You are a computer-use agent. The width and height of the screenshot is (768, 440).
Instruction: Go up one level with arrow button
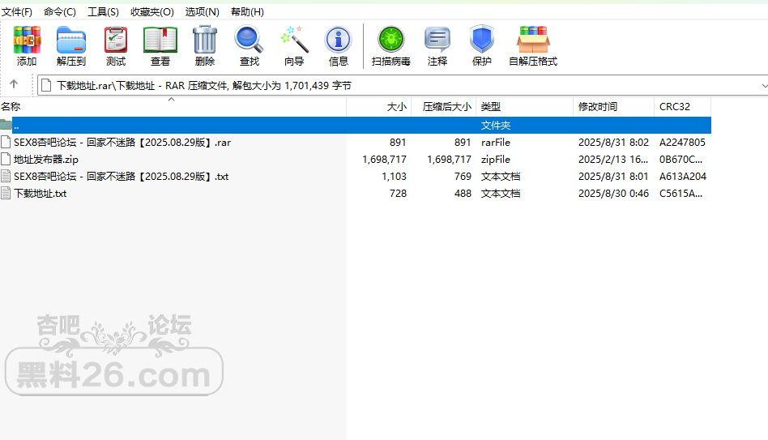(x=14, y=84)
